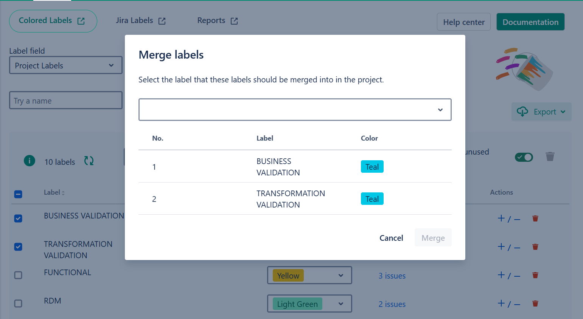The height and width of the screenshot is (319, 583).
Task: Tick the FUNCTIONAL label checkbox
Action: 18,275
